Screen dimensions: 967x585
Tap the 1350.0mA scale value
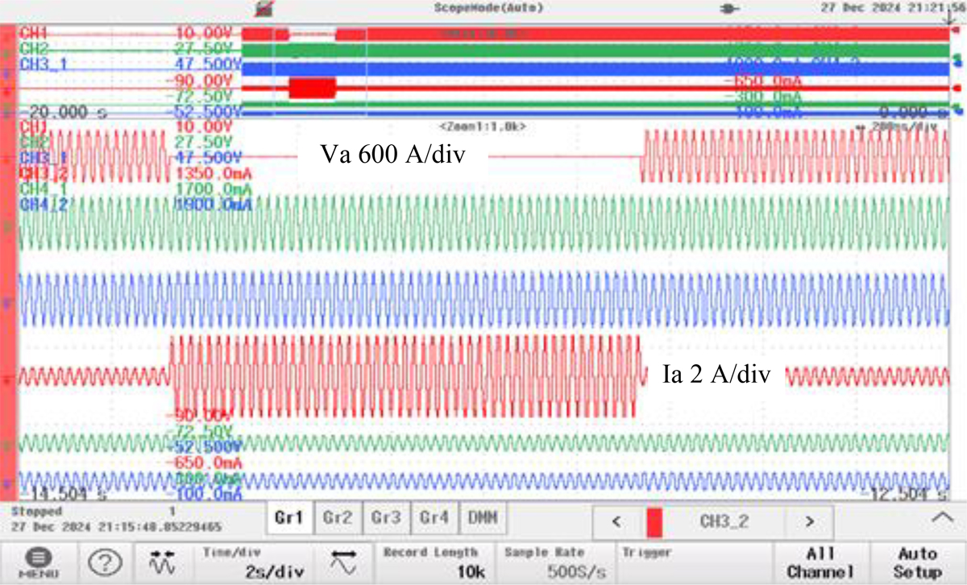(x=214, y=173)
